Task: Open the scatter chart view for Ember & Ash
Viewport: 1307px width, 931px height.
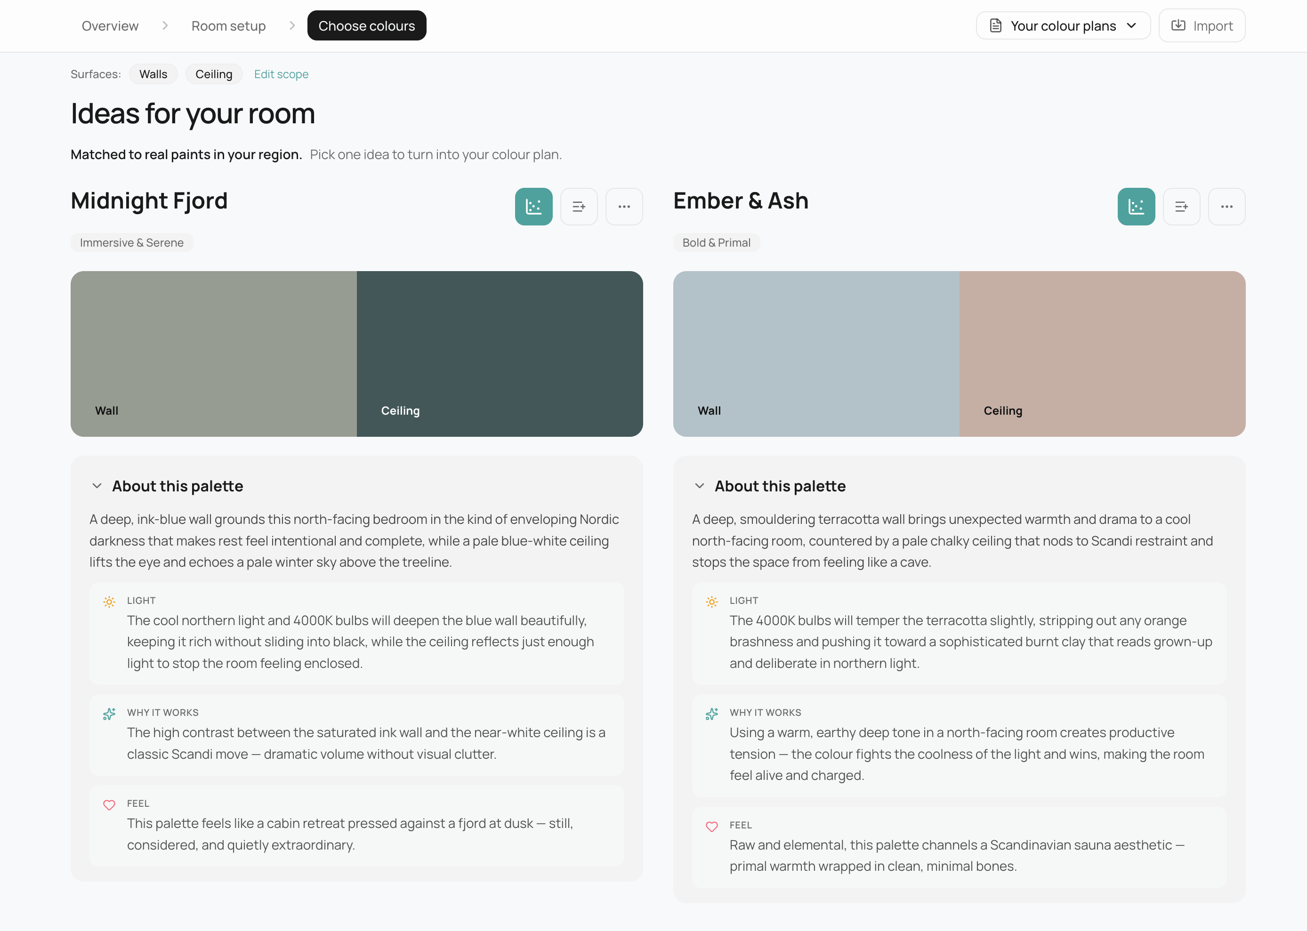Action: click(1136, 206)
